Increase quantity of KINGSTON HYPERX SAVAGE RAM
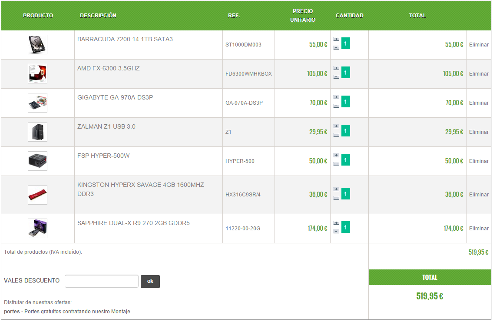The width and height of the screenshot is (493, 322). 336,189
